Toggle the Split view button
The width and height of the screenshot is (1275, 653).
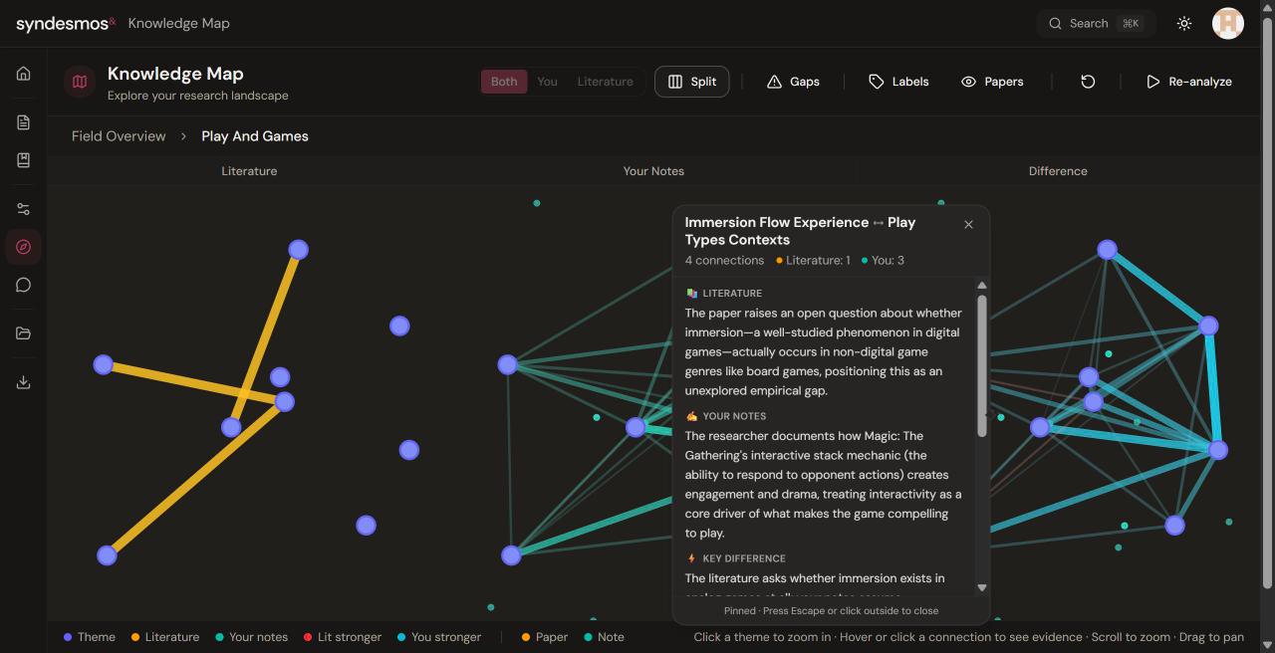point(691,82)
